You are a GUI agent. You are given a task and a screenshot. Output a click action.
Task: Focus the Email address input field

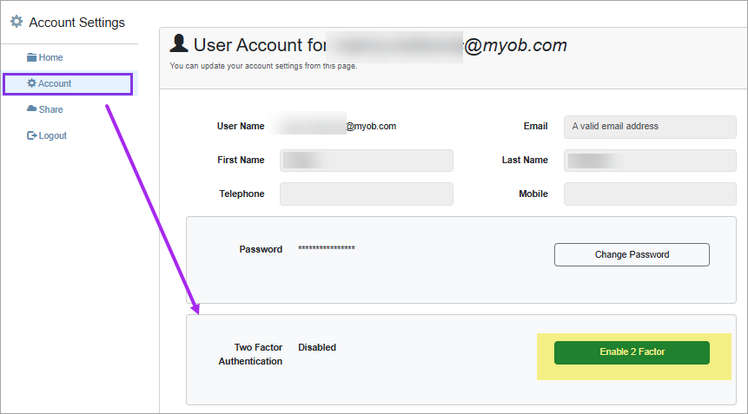click(x=650, y=127)
